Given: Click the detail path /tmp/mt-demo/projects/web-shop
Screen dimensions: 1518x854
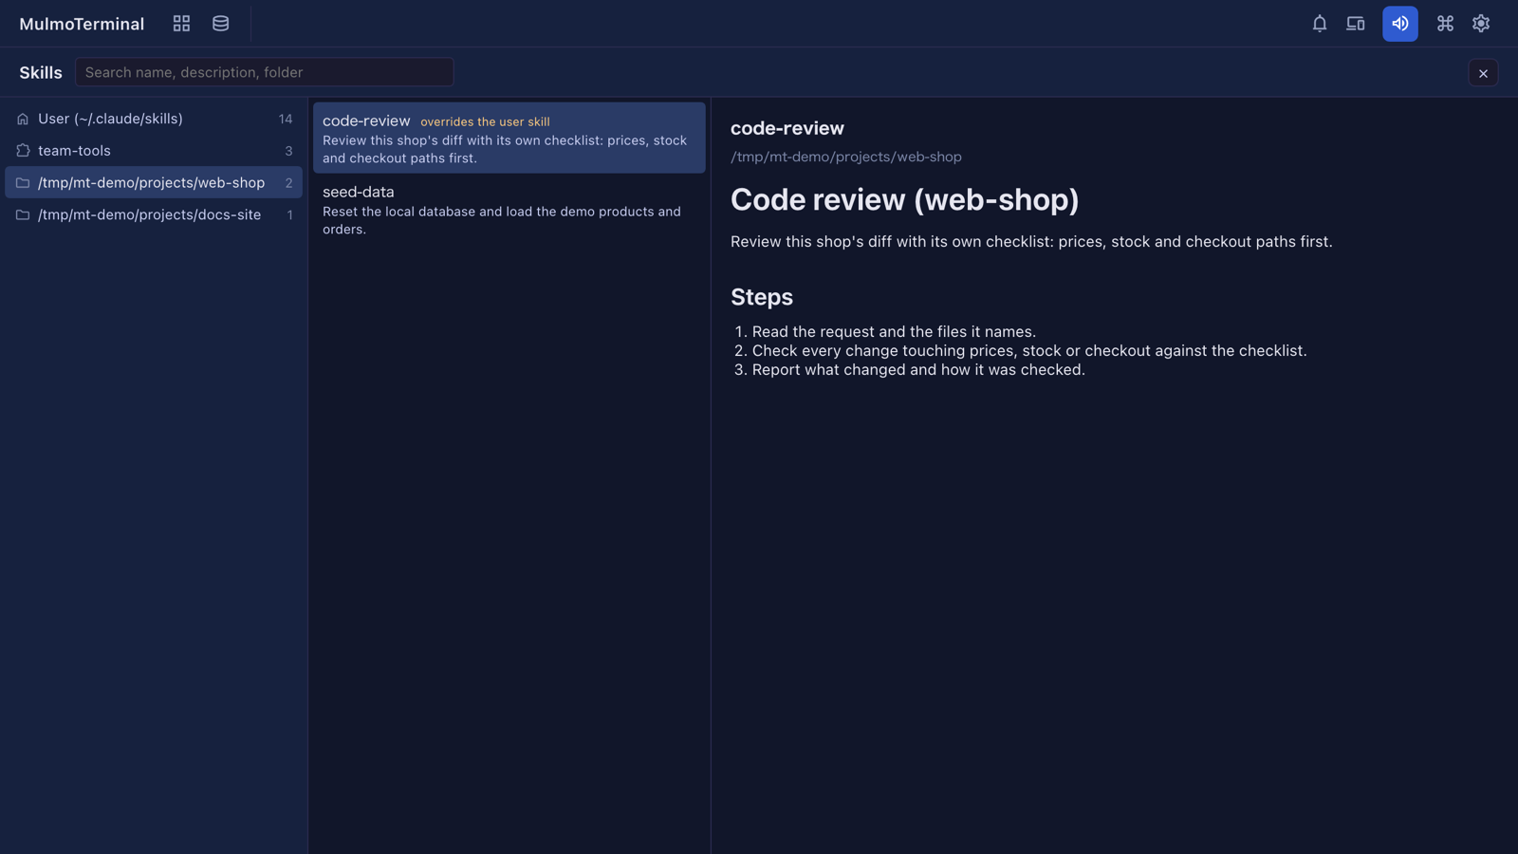Looking at the screenshot, I should point(846,157).
